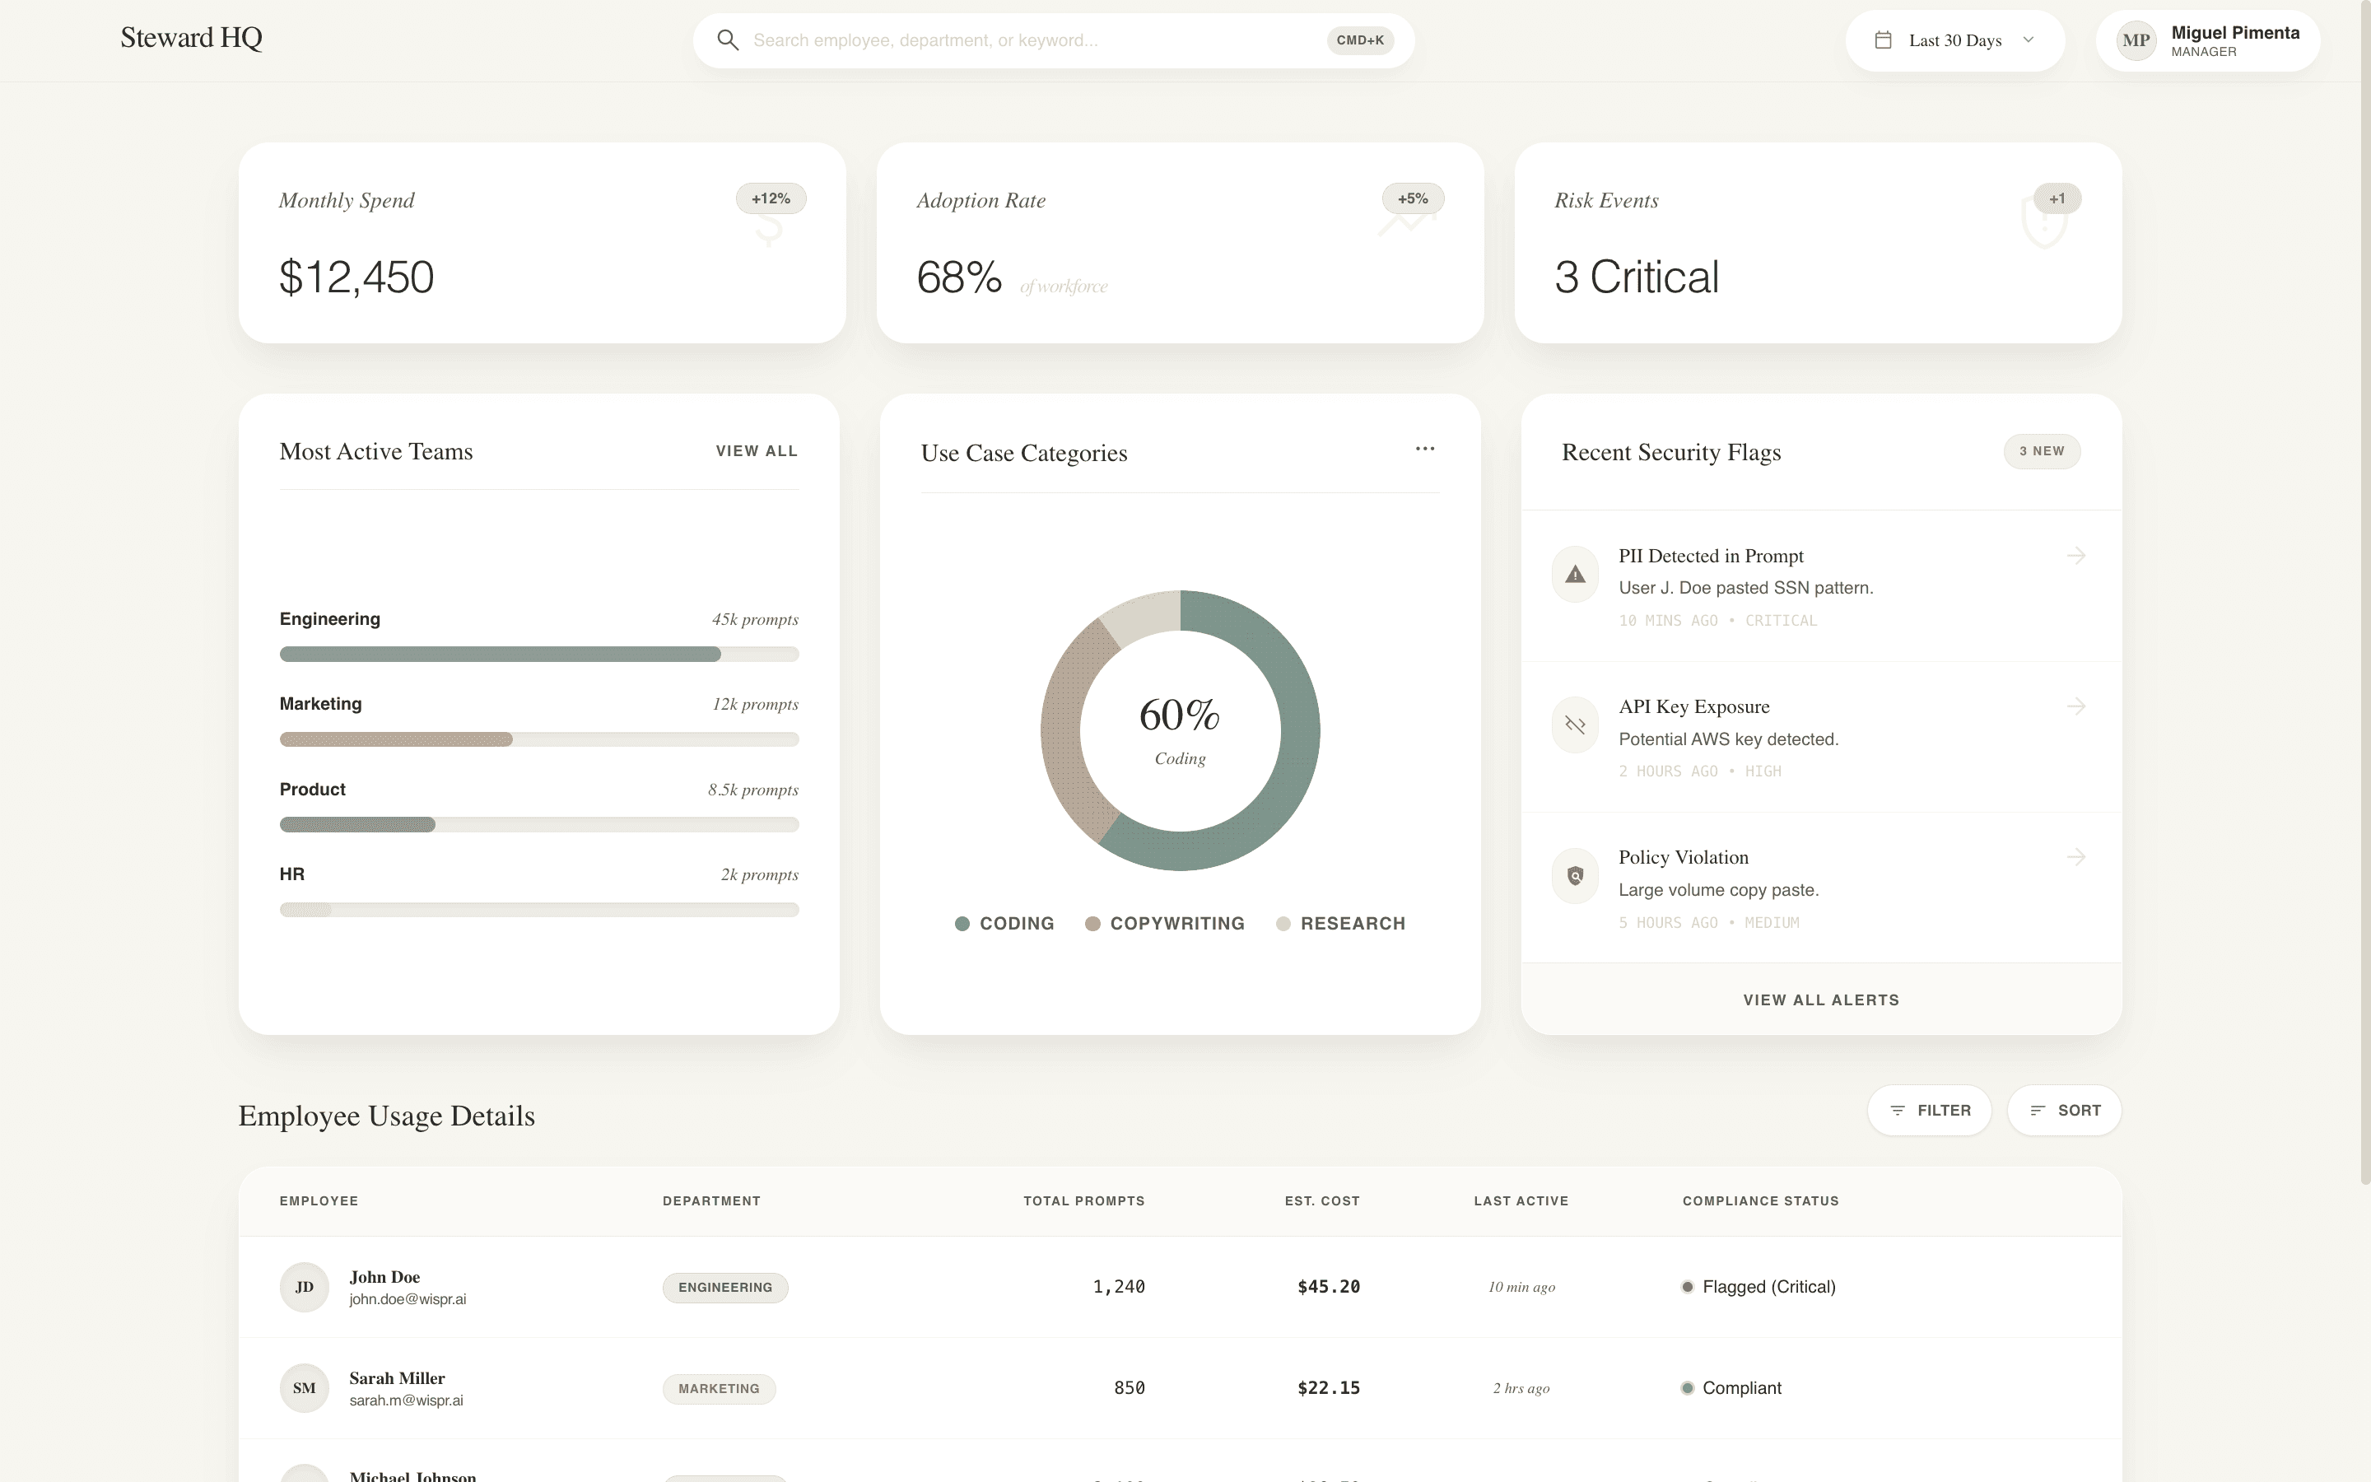
Task: Expand the API Key Exposure alert arrow
Action: coord(2077,706)
